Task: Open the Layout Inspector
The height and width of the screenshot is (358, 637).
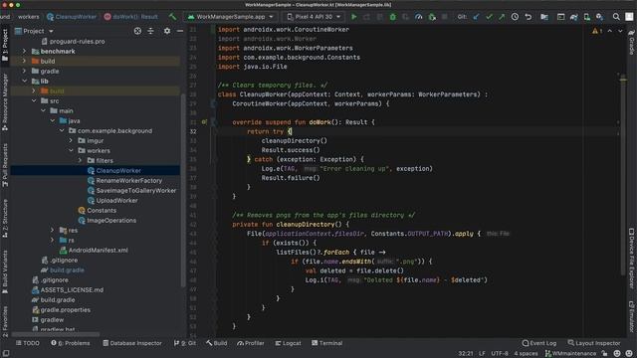Action: click(594, 343)
